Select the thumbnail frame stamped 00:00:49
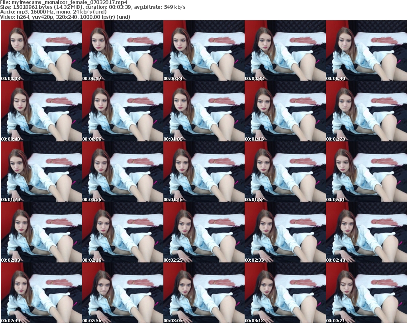The image size is (408, 323). (x=41, y=111)
